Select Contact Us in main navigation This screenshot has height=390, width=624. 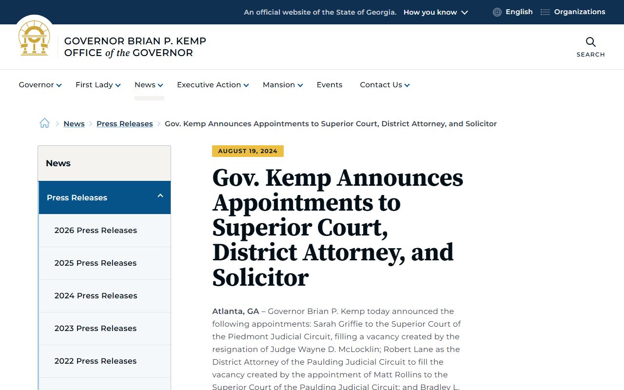click(x=381, y=85)
